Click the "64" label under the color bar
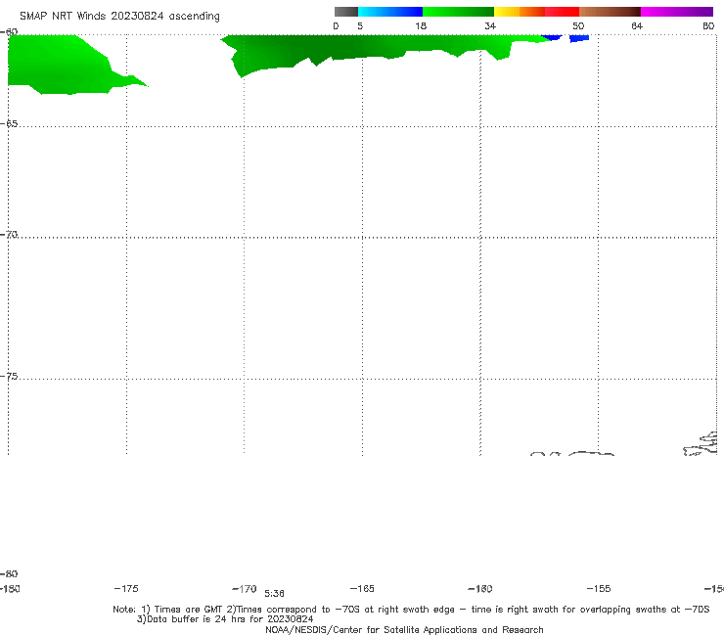Image resolution: width=724 pixels, height=636 pixels. click(x=637, y=25)
